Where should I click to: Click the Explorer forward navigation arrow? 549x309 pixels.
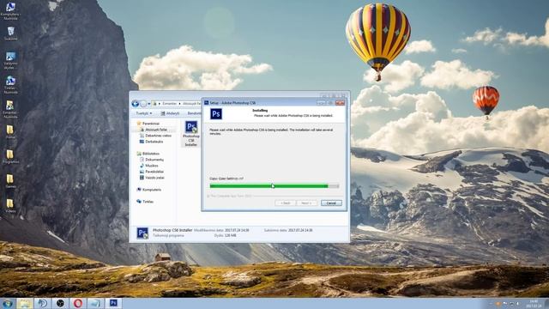[x=143, y=103]
